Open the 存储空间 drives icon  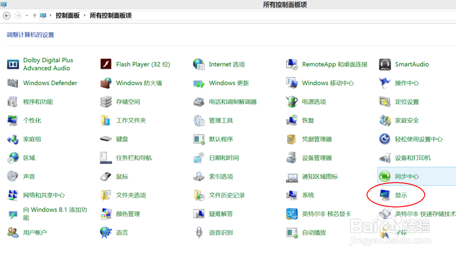click(106, 102)
